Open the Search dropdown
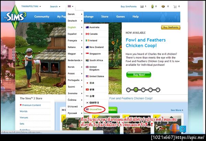 click(x=55, y=7)
